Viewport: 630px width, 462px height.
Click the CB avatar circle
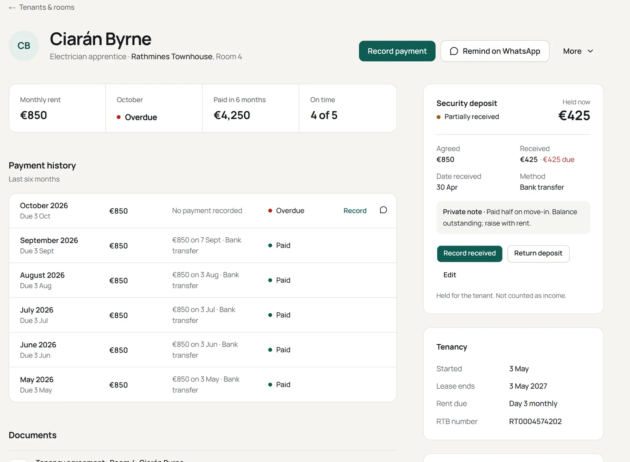click(24, 46)
